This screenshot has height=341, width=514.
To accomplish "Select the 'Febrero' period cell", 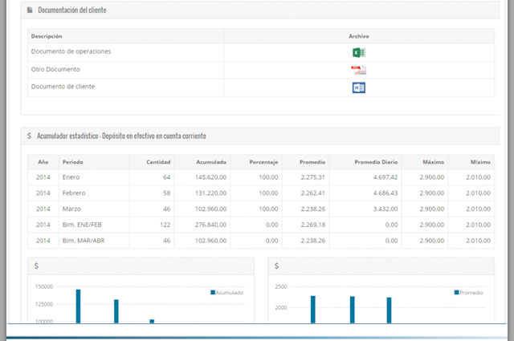I will tap(74, 193).
